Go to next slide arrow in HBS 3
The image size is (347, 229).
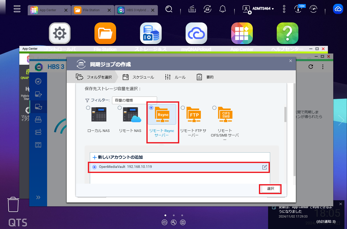341,120
